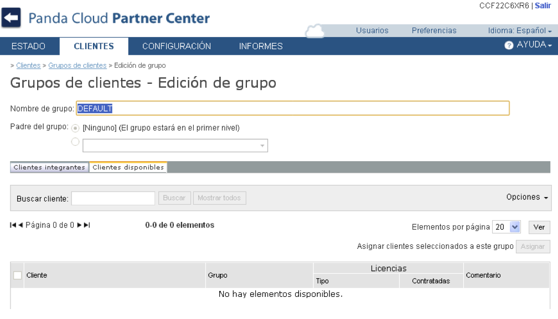Screen dimensions: 558x319
Task: Open the CONFIGURACIÓN menu tab
Action: 177,46
